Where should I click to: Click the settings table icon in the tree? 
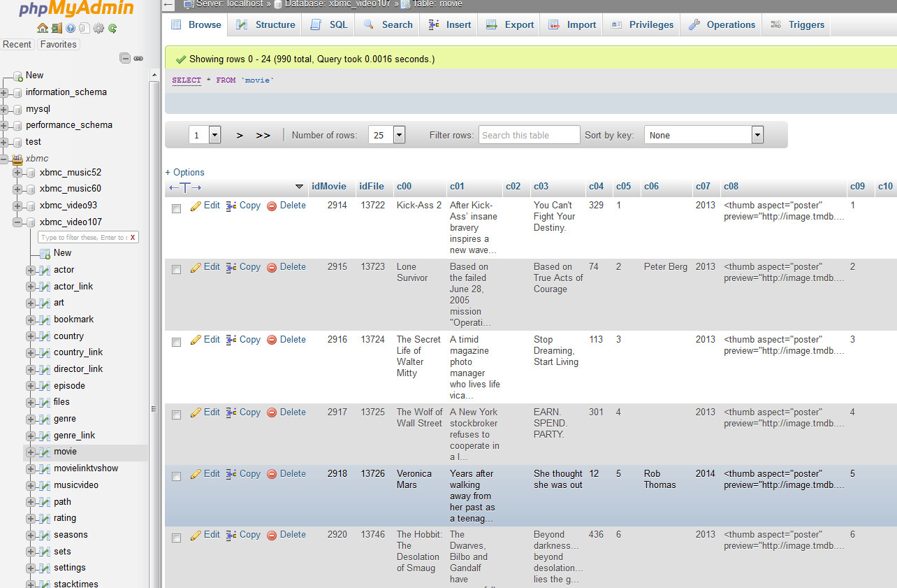click(45, 568)
